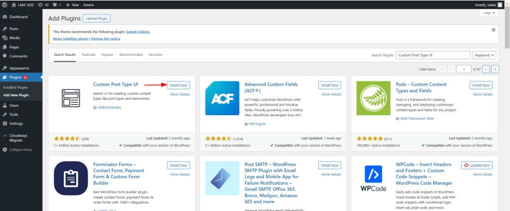Open Pods – Custom Content Types title
510x211 pixels.
(421, 88)
